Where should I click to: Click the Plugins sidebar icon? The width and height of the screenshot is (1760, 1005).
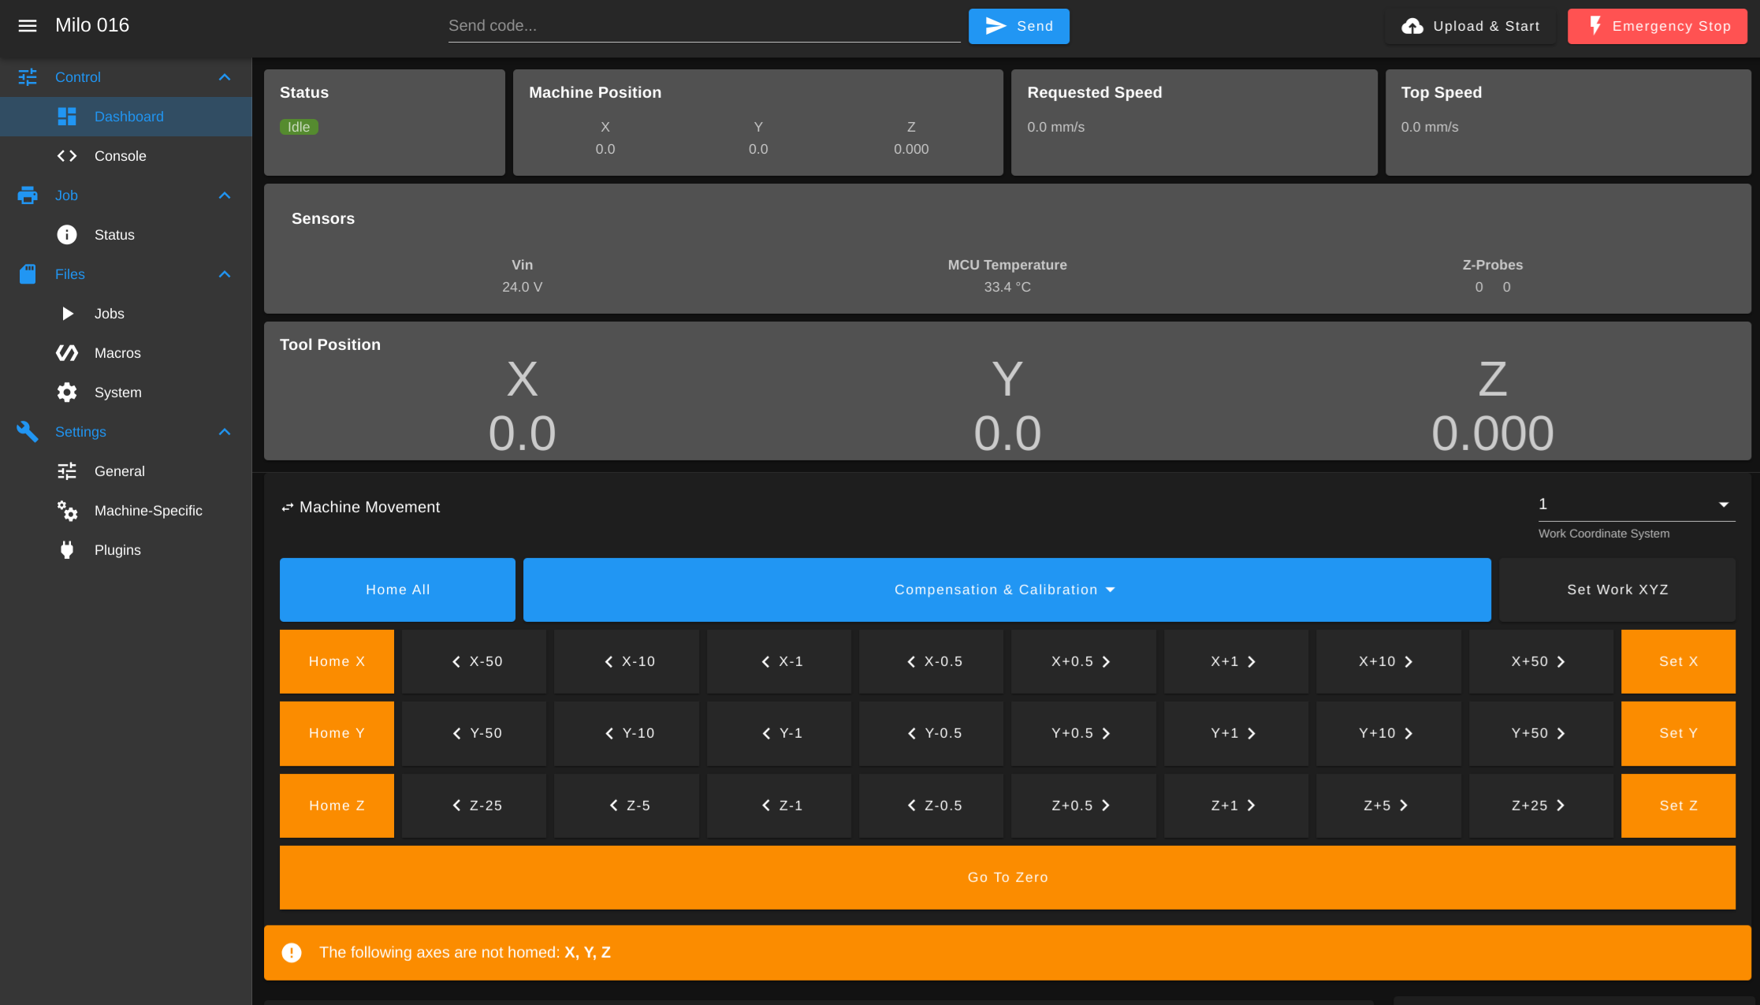pyautogui.click(x=65, y=549)
